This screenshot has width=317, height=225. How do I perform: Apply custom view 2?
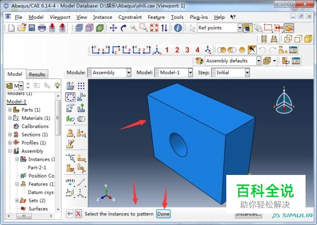(177, 50)
